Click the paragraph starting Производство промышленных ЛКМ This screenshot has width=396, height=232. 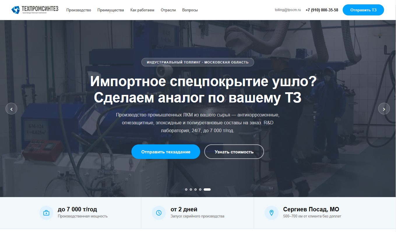pyautogui.click(x=198, y=123)
